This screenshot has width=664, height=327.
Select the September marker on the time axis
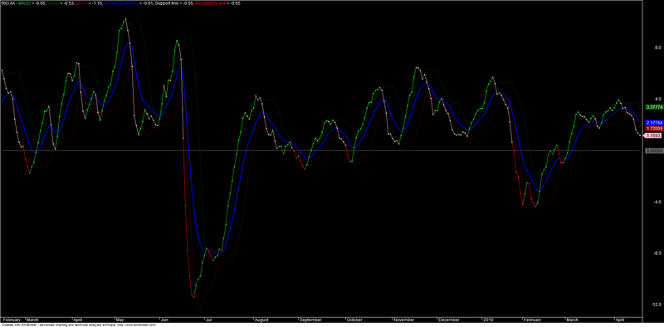pos(310,320)
